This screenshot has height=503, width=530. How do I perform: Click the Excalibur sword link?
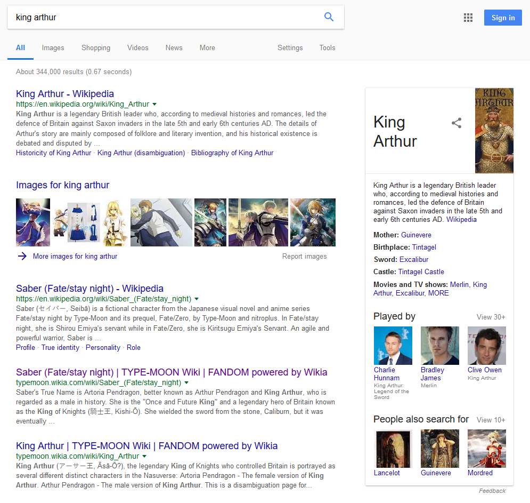point(414,260)
